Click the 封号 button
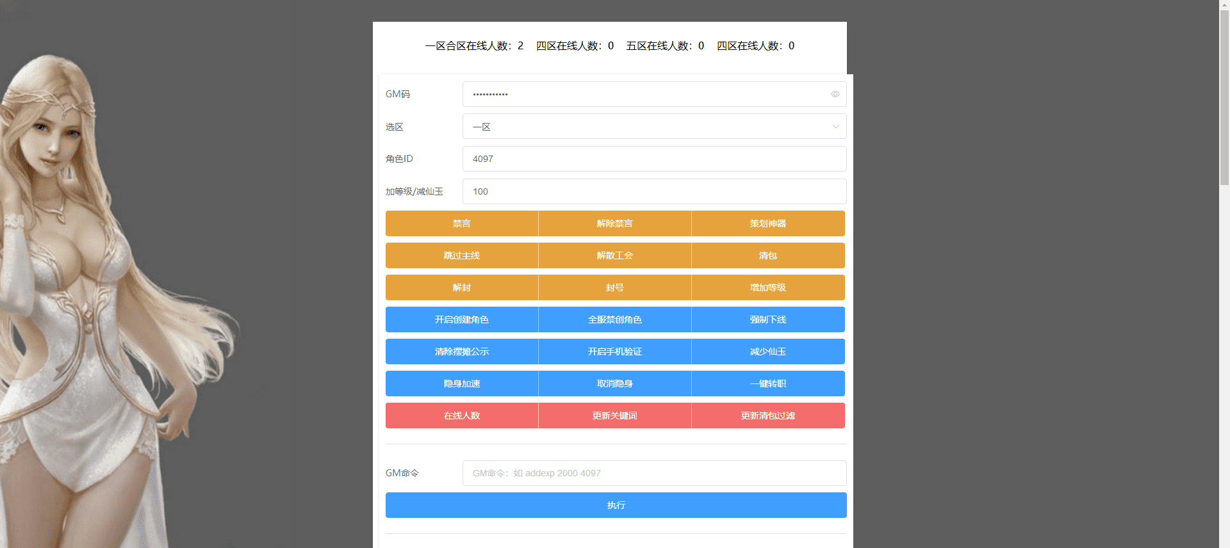 click(x=615, y=287)
